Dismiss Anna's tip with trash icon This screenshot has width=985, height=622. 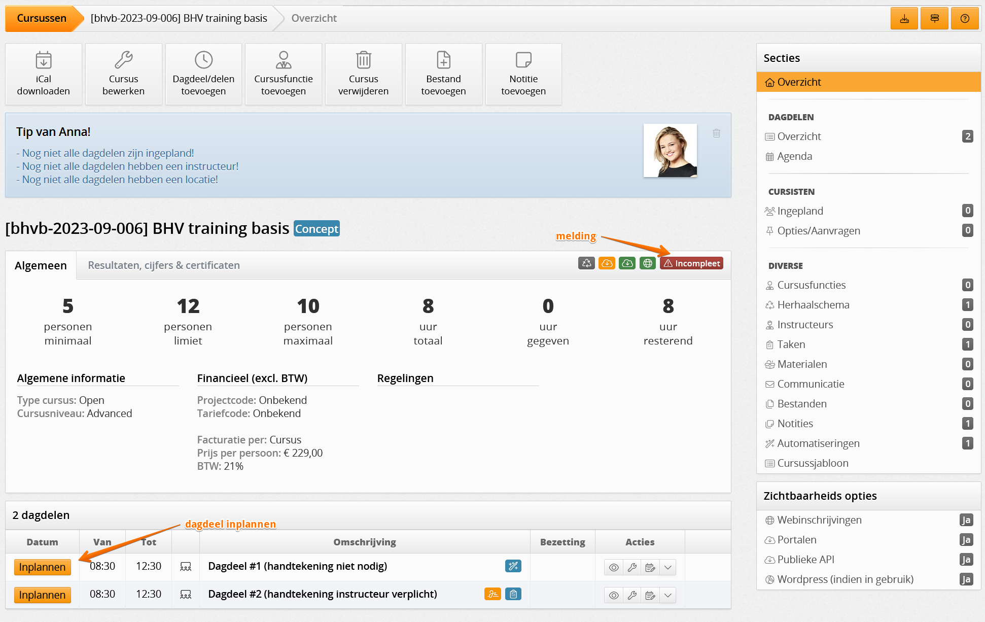pos(716,133)
